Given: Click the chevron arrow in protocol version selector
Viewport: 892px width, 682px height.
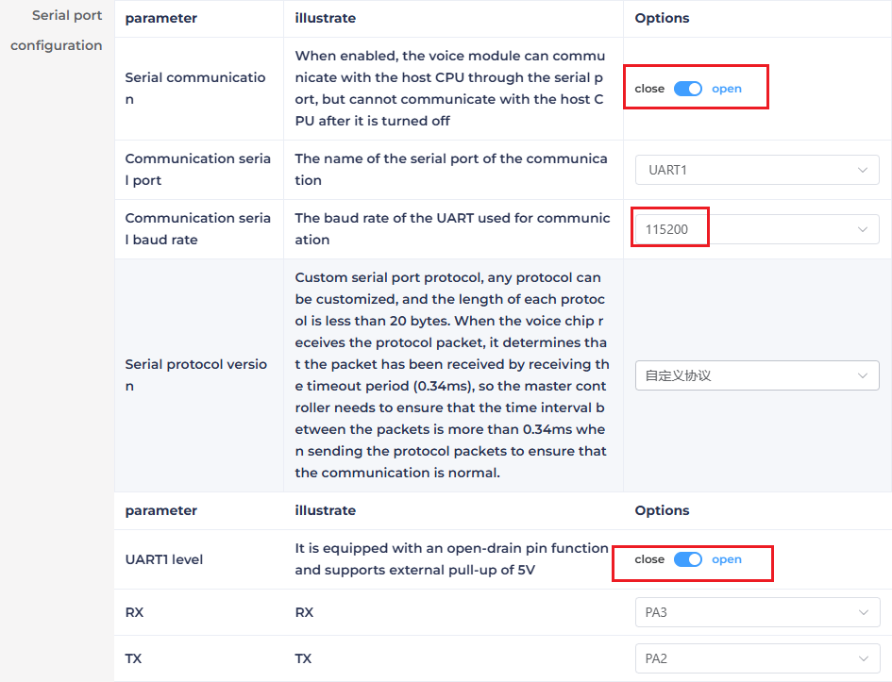Looking at the screenshot, I should point(863,375).
